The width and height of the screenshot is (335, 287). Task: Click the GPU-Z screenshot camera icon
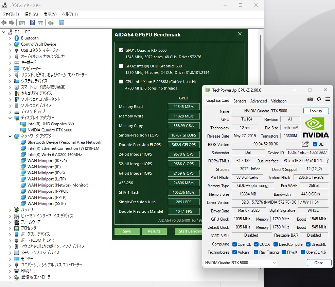pos(310,99)
